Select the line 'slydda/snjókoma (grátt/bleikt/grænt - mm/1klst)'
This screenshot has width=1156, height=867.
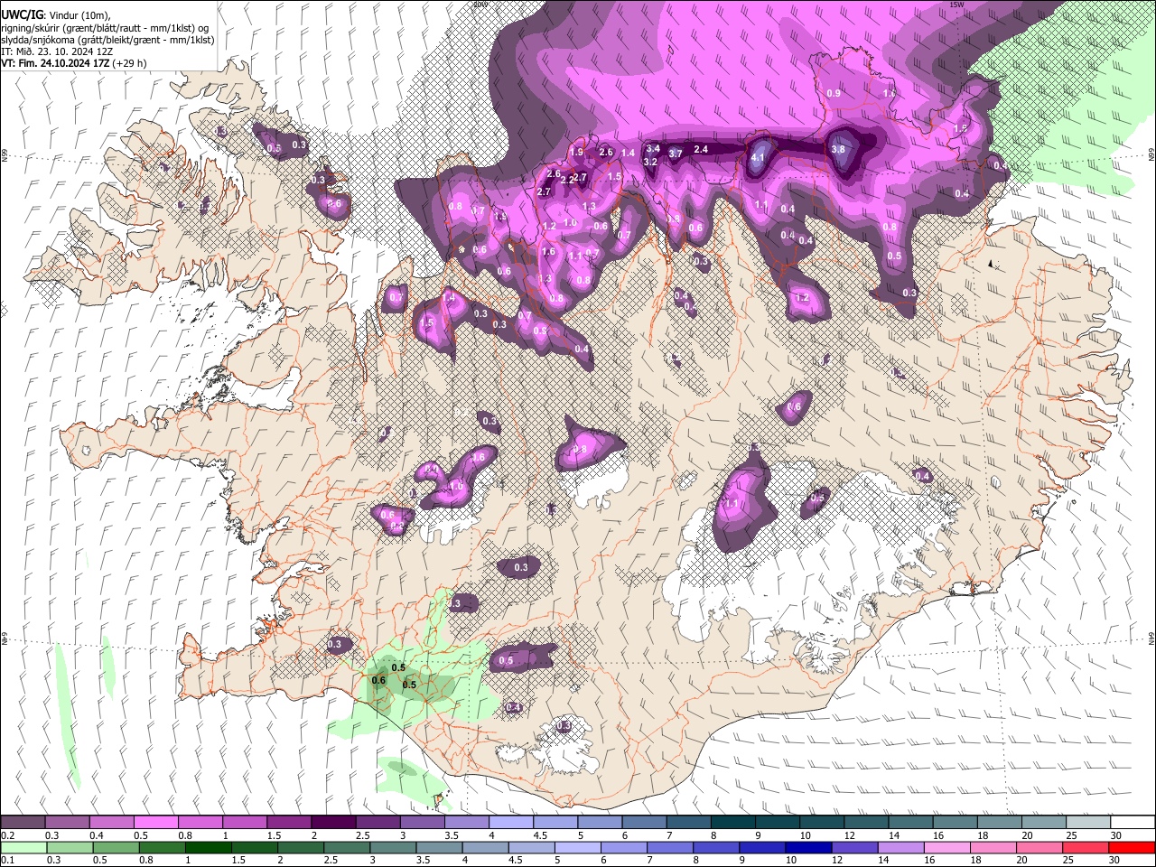[107, 40]
